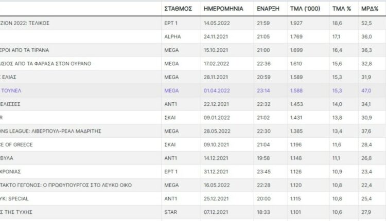This screenshot has height=221, width=386.
Task: Select the date 24.11.2021
Action: click(x=216, y=36)
